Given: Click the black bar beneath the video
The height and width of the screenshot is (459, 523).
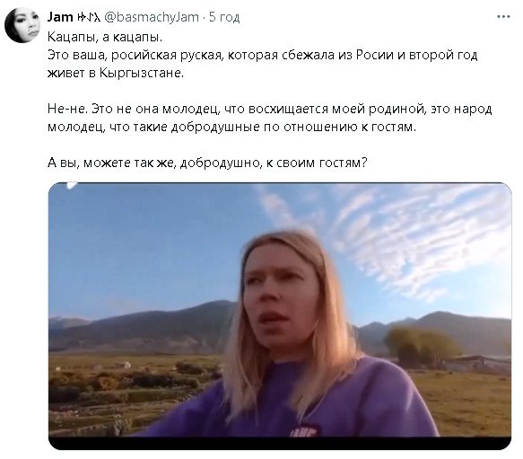Looking at the screenshot, I should [280, 443].
